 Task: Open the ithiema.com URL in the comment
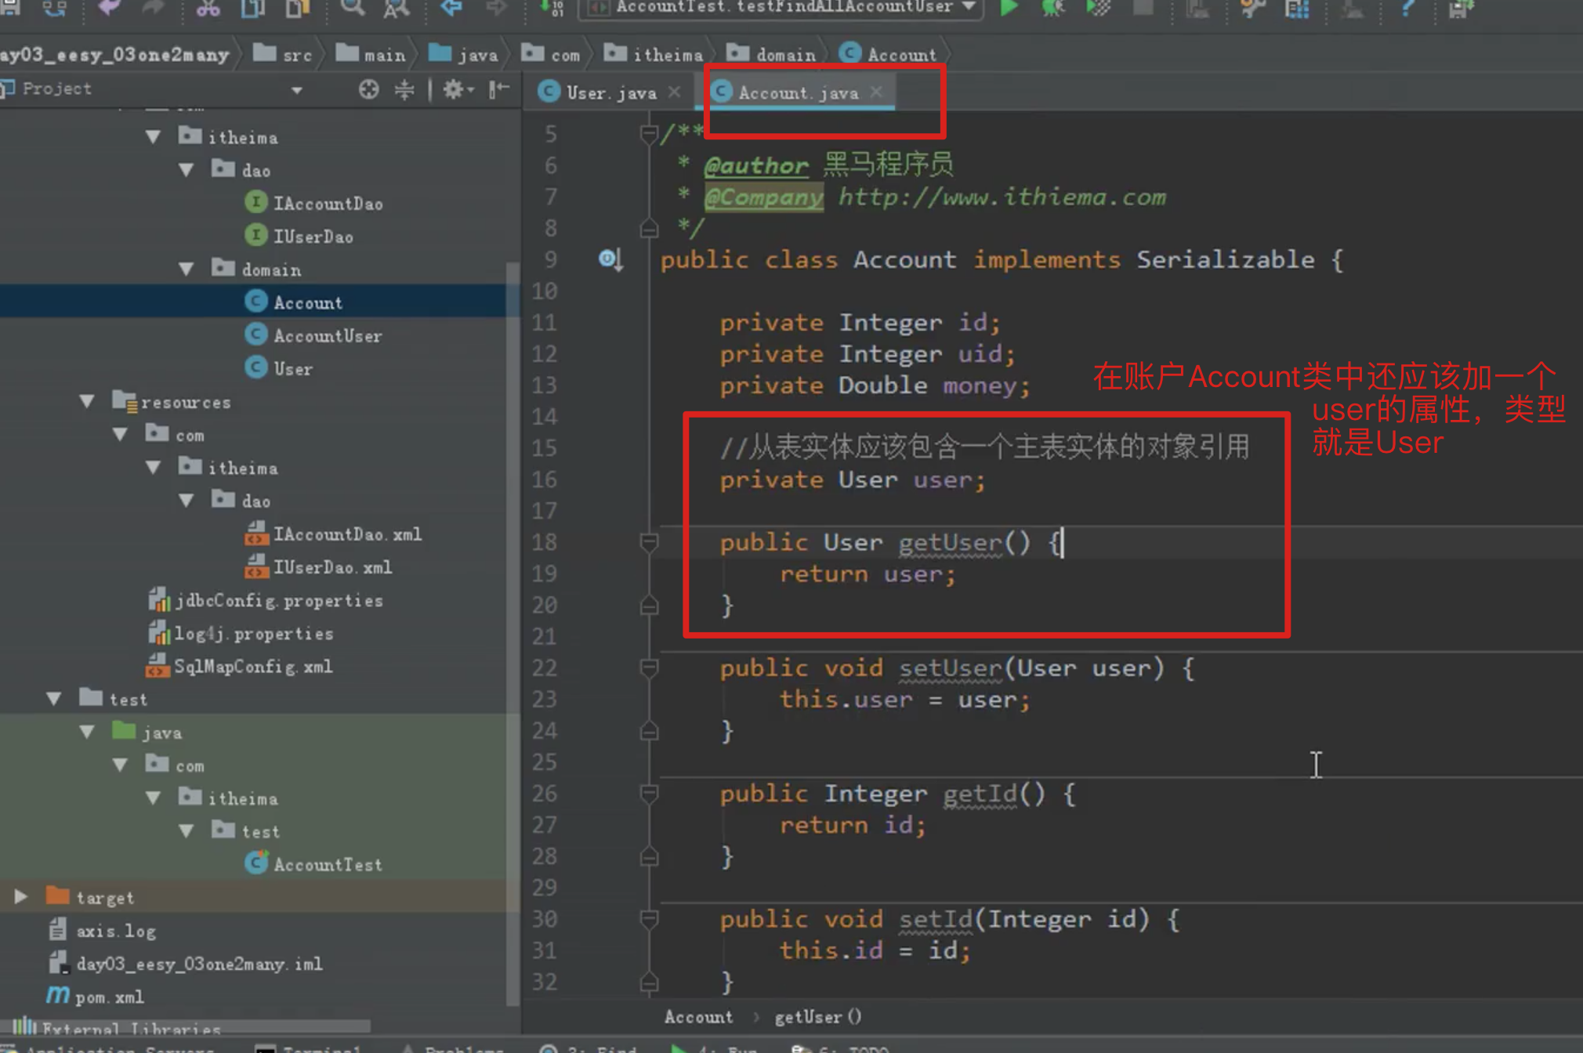[x=1002, y=197]
